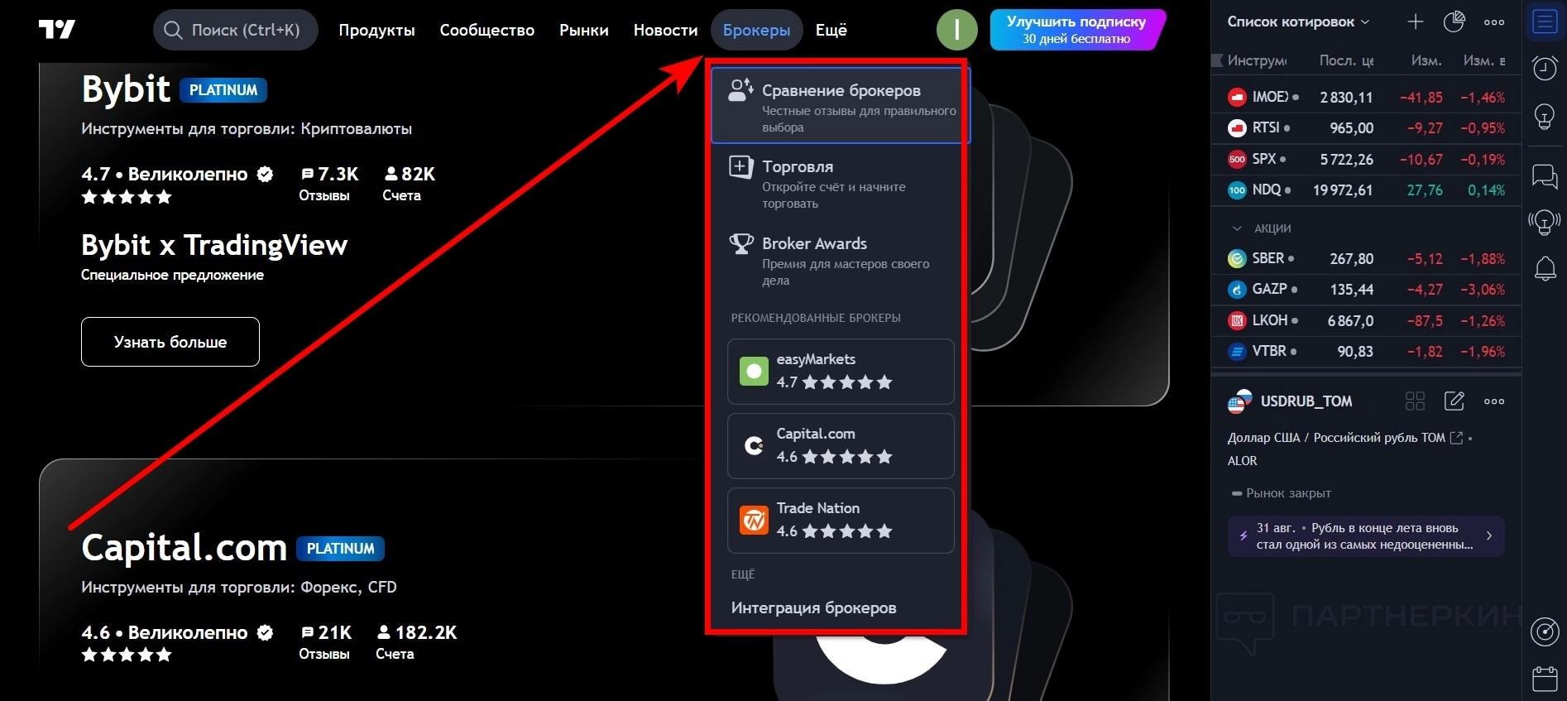Sort by Инструмент column header

(1257, 60)
